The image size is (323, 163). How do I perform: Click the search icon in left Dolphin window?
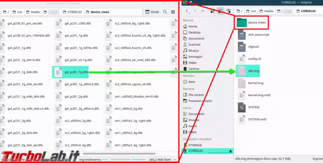pyautogui.click(x=165, y=12)
